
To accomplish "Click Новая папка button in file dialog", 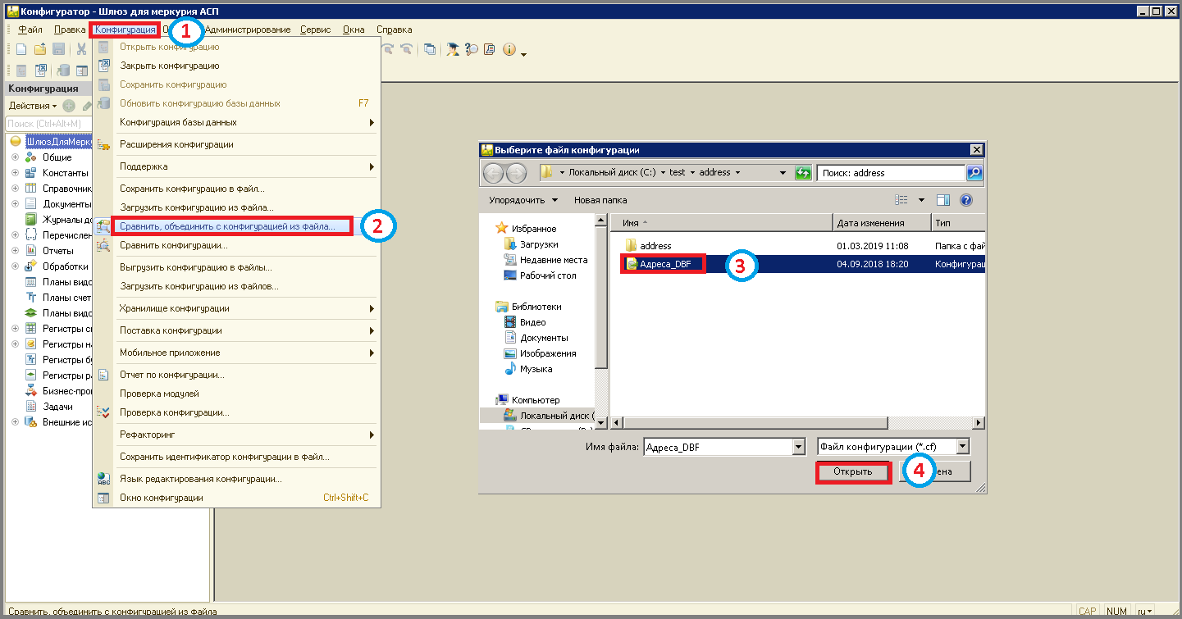I will tap(600, 200).
